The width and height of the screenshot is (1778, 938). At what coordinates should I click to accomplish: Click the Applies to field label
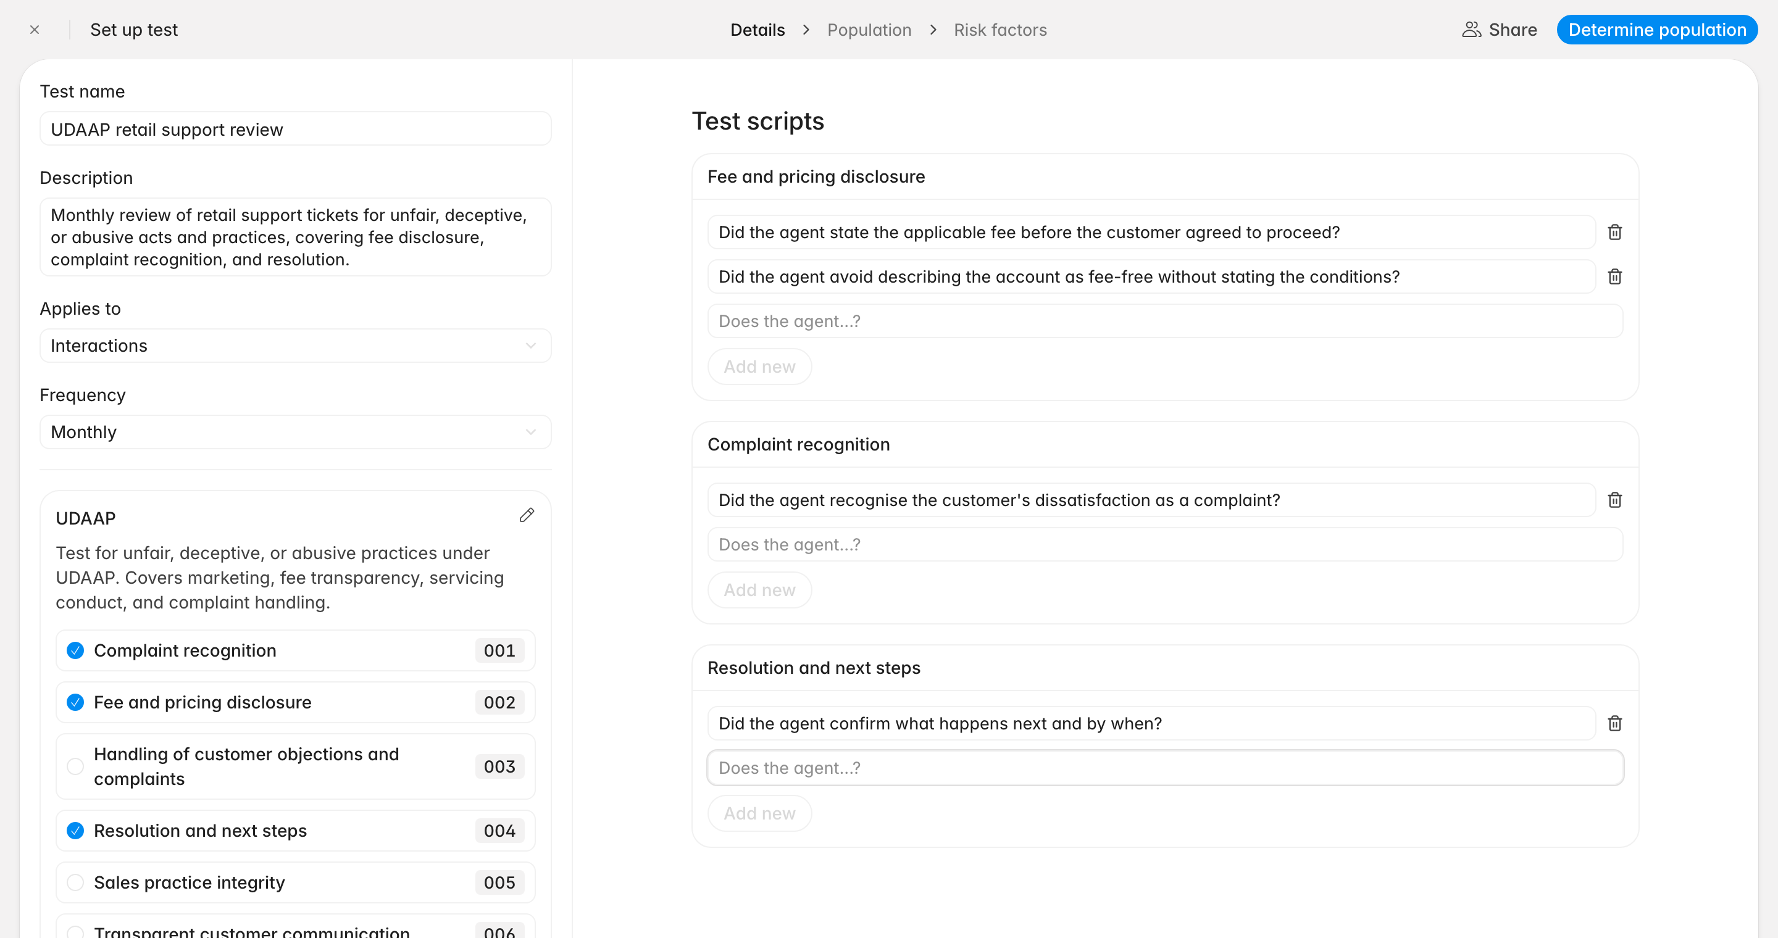[x=80, y=309]
